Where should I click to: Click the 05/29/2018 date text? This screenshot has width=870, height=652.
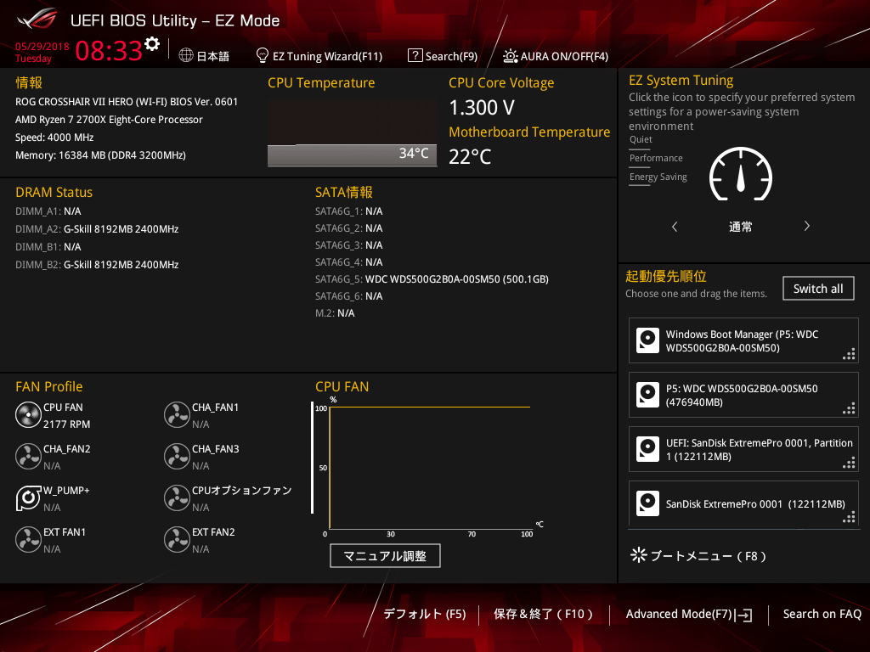point(42,47)
